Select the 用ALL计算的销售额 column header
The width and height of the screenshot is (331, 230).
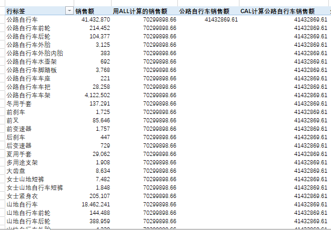point(140,11)
